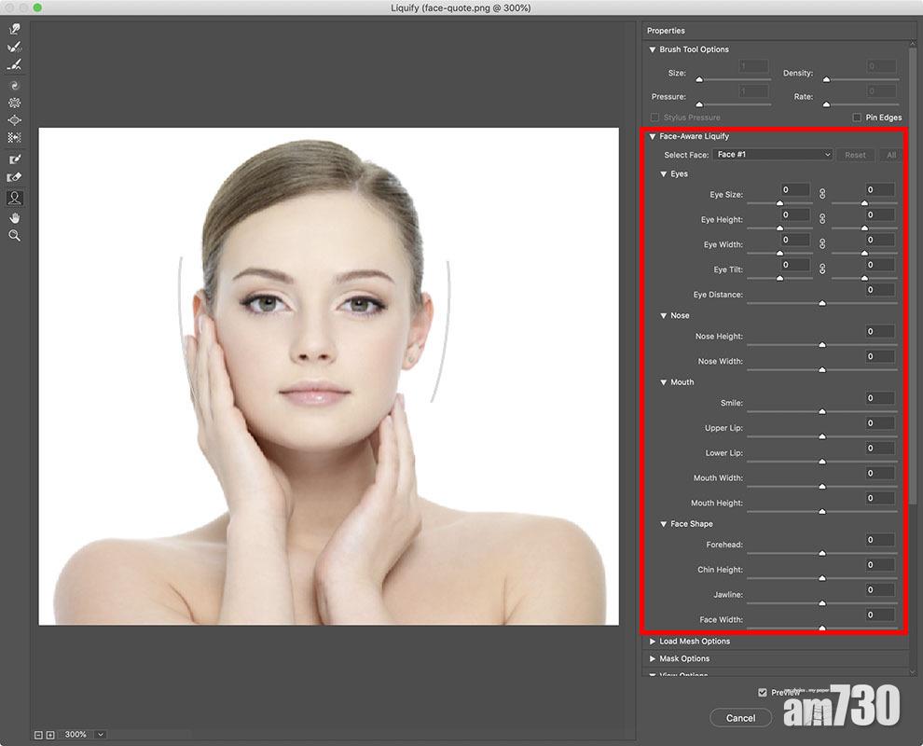This screenshot has width=923, height=746.
Task: Select the Hand tool
Action: (x=14, y=218)
